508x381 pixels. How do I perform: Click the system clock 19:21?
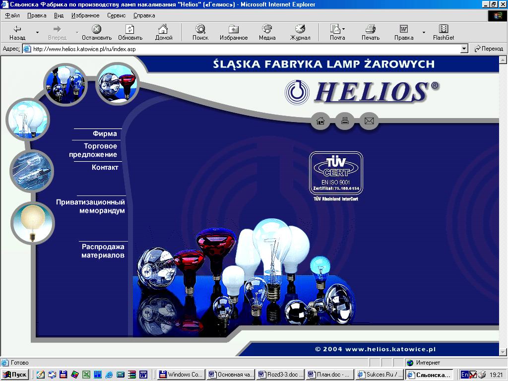(496, 375)
